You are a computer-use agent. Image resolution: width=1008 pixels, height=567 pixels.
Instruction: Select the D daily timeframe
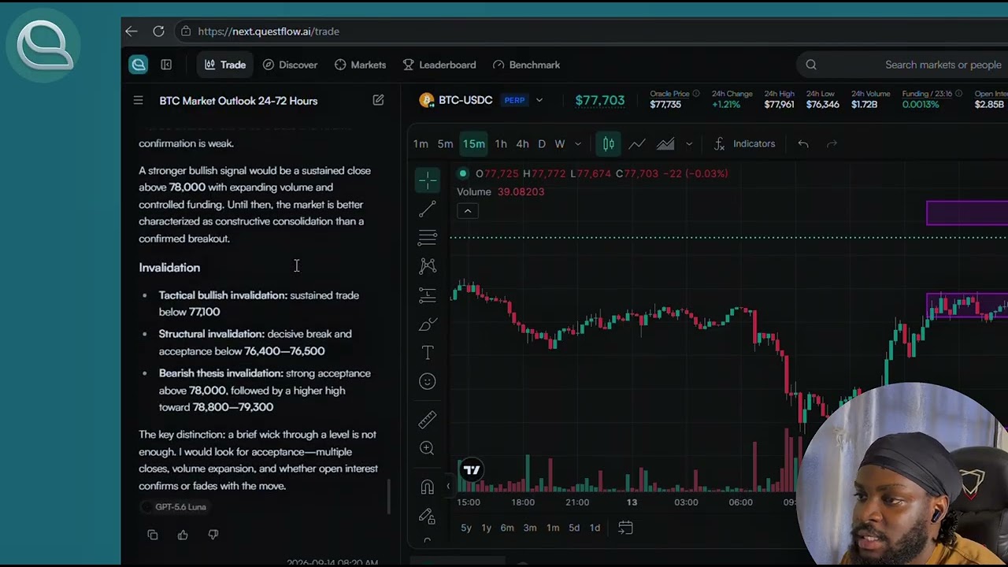542,143
